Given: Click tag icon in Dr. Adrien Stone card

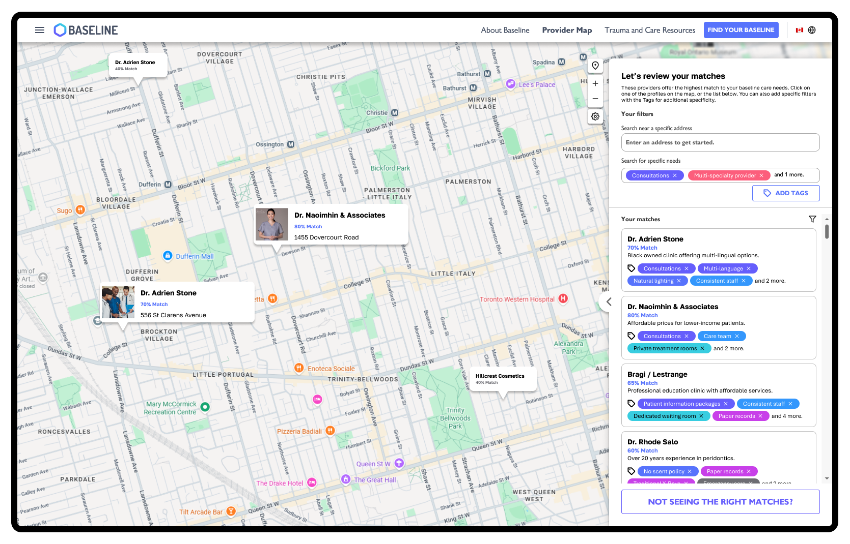Looking at the screenshot, I should (632, 268).
